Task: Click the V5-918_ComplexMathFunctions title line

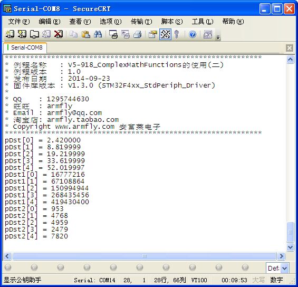Action: [146, 65]
